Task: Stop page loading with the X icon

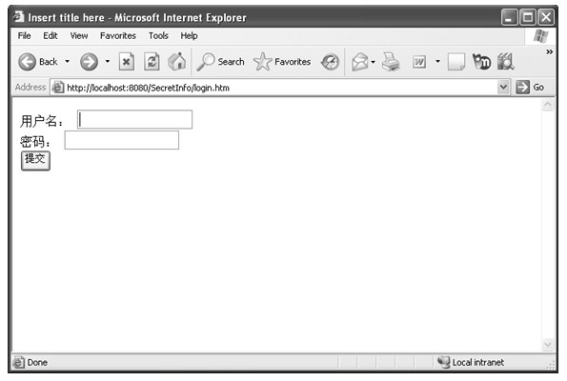Action: coord(126,62)
